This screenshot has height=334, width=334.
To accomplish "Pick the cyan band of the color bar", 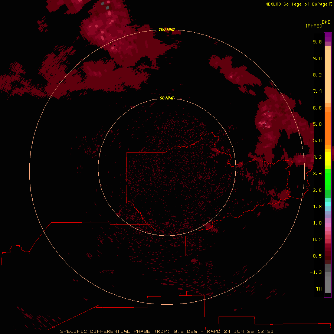I will click(328, 204).
